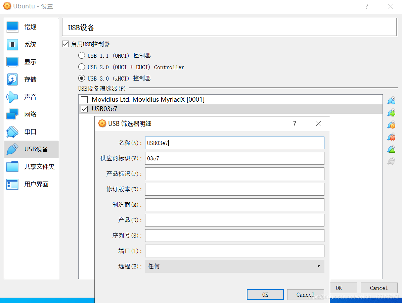This screenshot has height=303, width=402.
Task: Open the 存储 (Storage) settings section
Action: pos(31,80)
